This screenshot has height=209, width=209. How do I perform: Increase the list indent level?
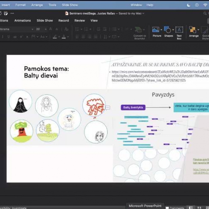[105, 29]
